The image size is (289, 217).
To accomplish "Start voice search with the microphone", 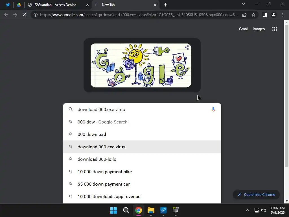I will [213, 109].
